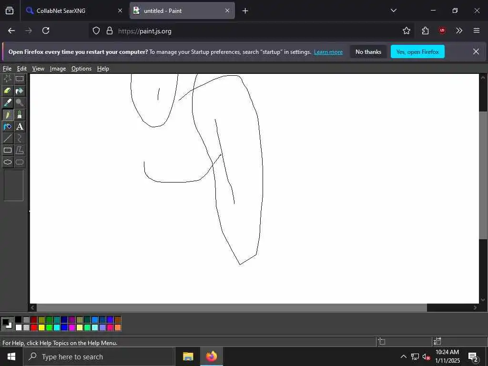Choose the Rectangle shape tool
The height and width of the screenshot is (366, 488).
8,150
